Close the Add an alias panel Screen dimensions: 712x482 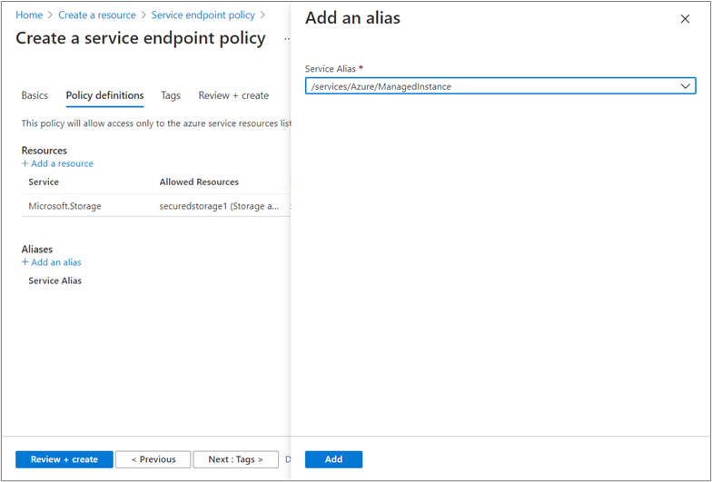685,19
